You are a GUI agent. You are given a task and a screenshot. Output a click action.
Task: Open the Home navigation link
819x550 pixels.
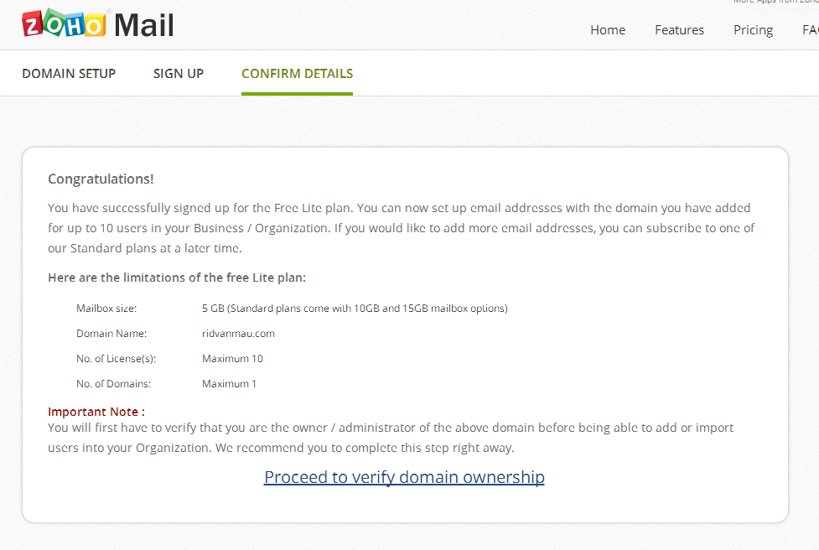click(x=608, y=30)
